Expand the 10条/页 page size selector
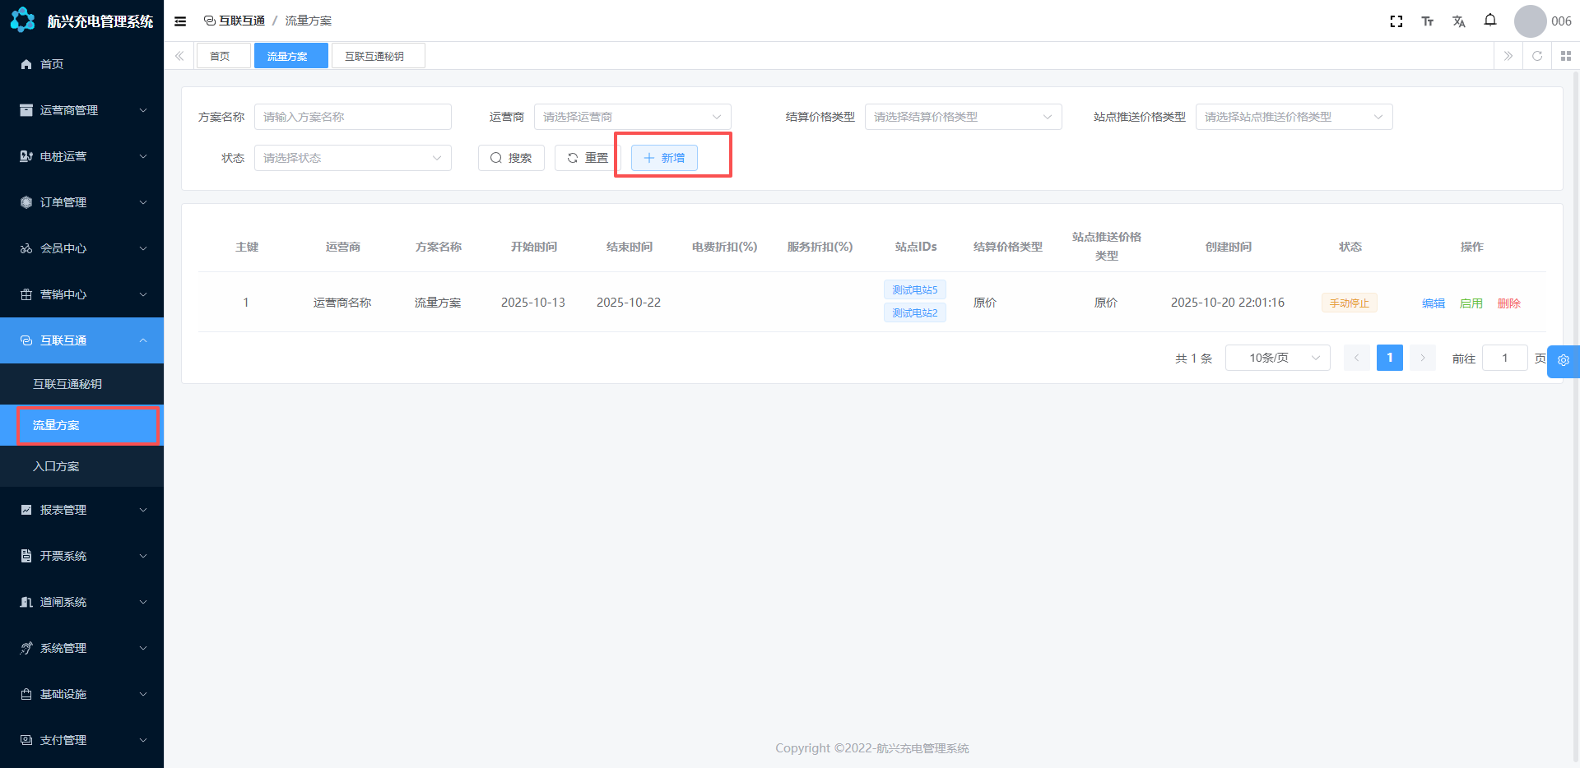The image size is (1580, 768). (1277, 358)
